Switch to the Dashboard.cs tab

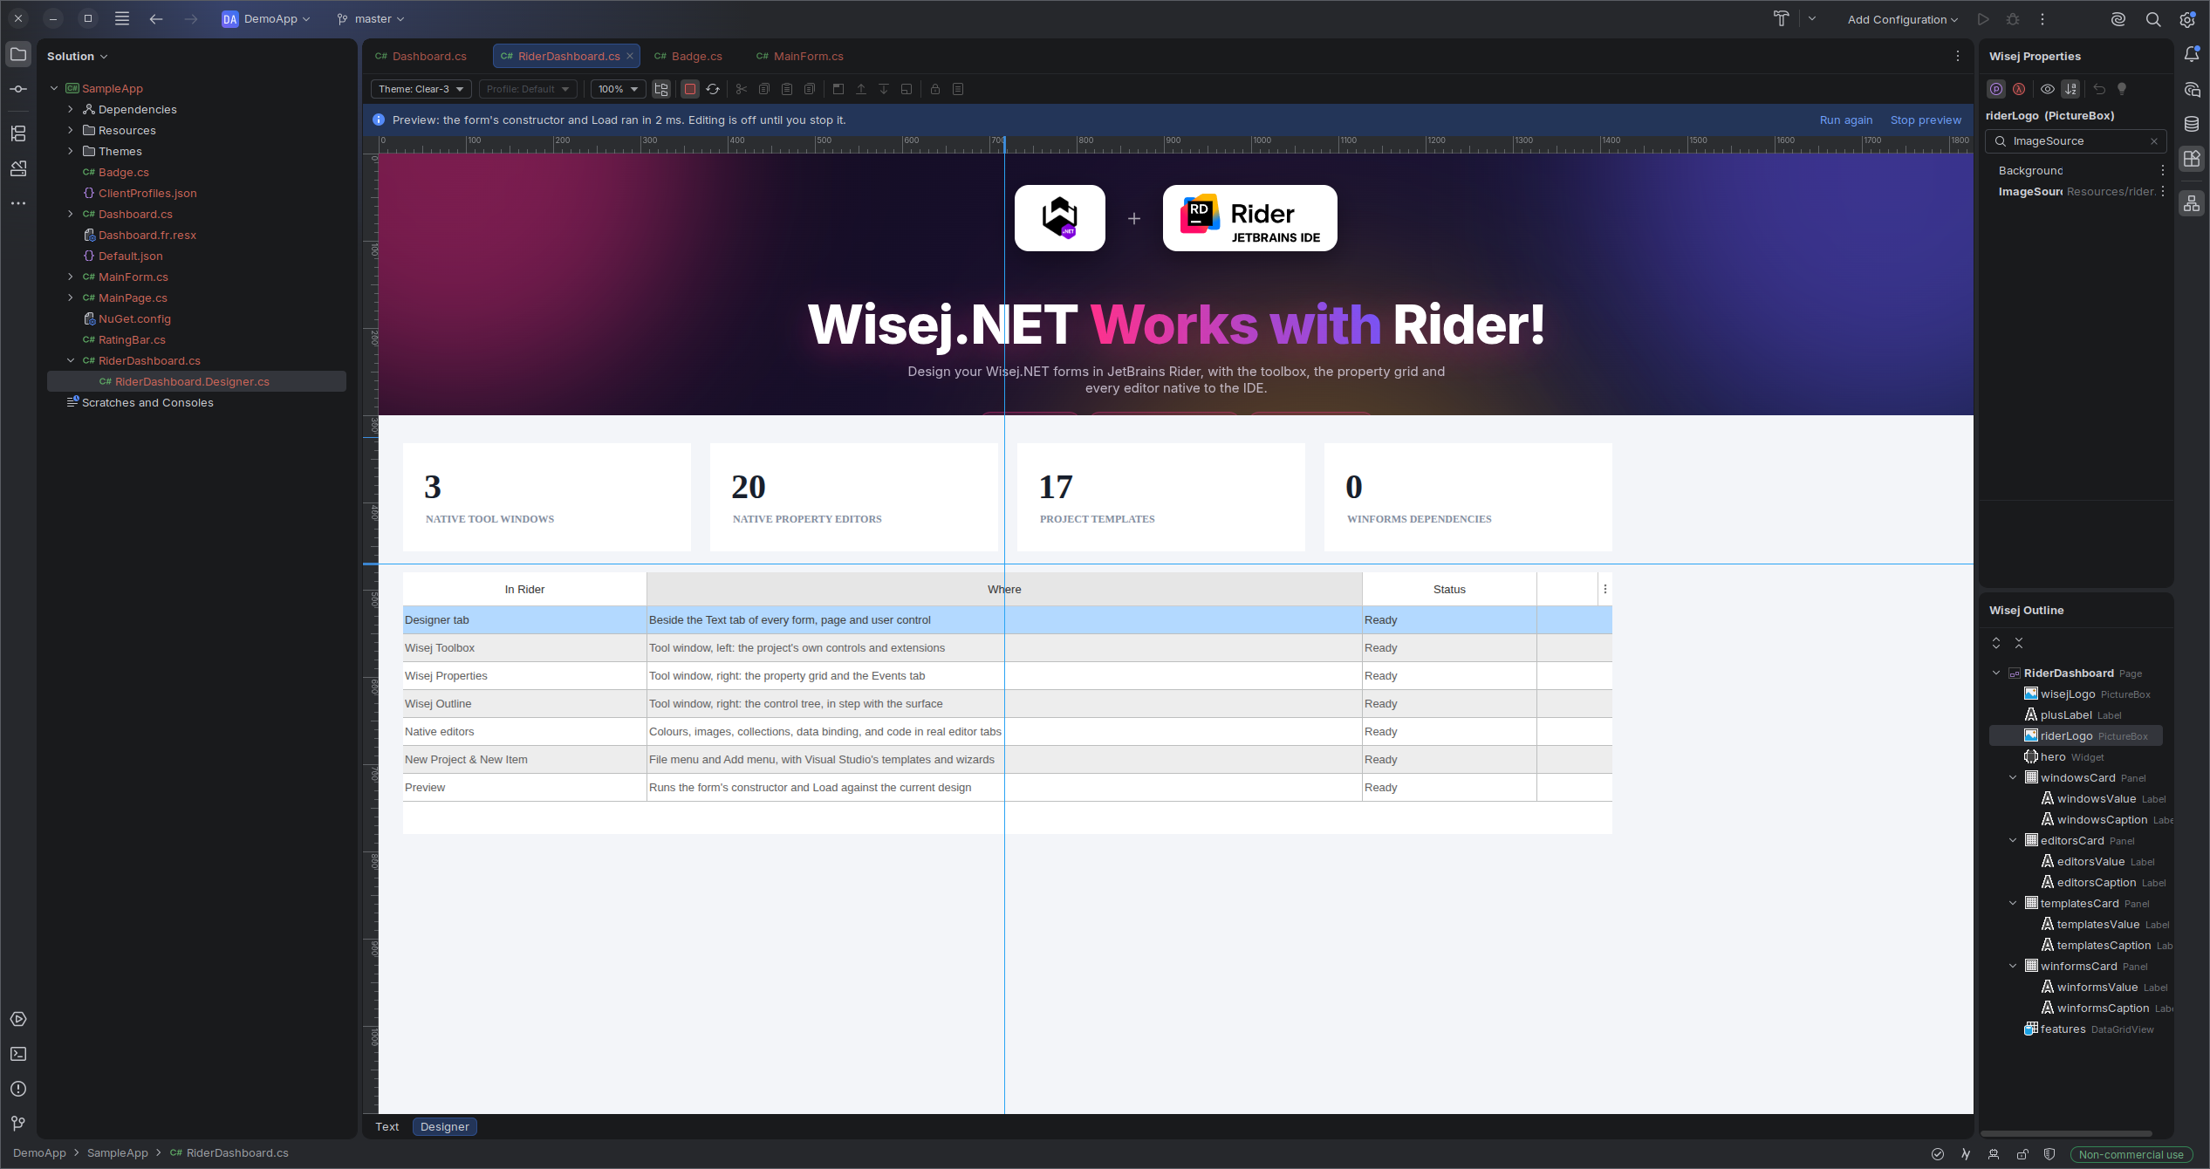[x=421, y=56]
